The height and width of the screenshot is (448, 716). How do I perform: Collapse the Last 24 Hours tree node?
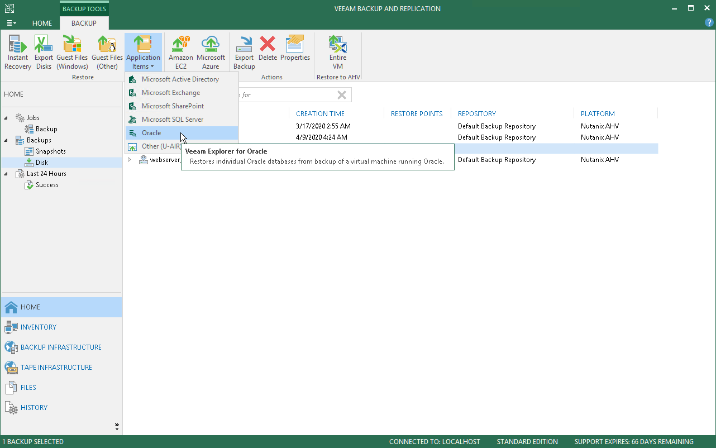point(6,174)
